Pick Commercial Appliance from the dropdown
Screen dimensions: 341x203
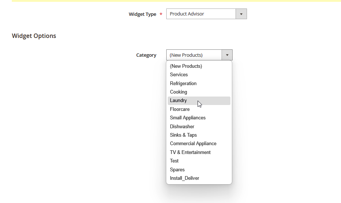(x=193, y=144)
